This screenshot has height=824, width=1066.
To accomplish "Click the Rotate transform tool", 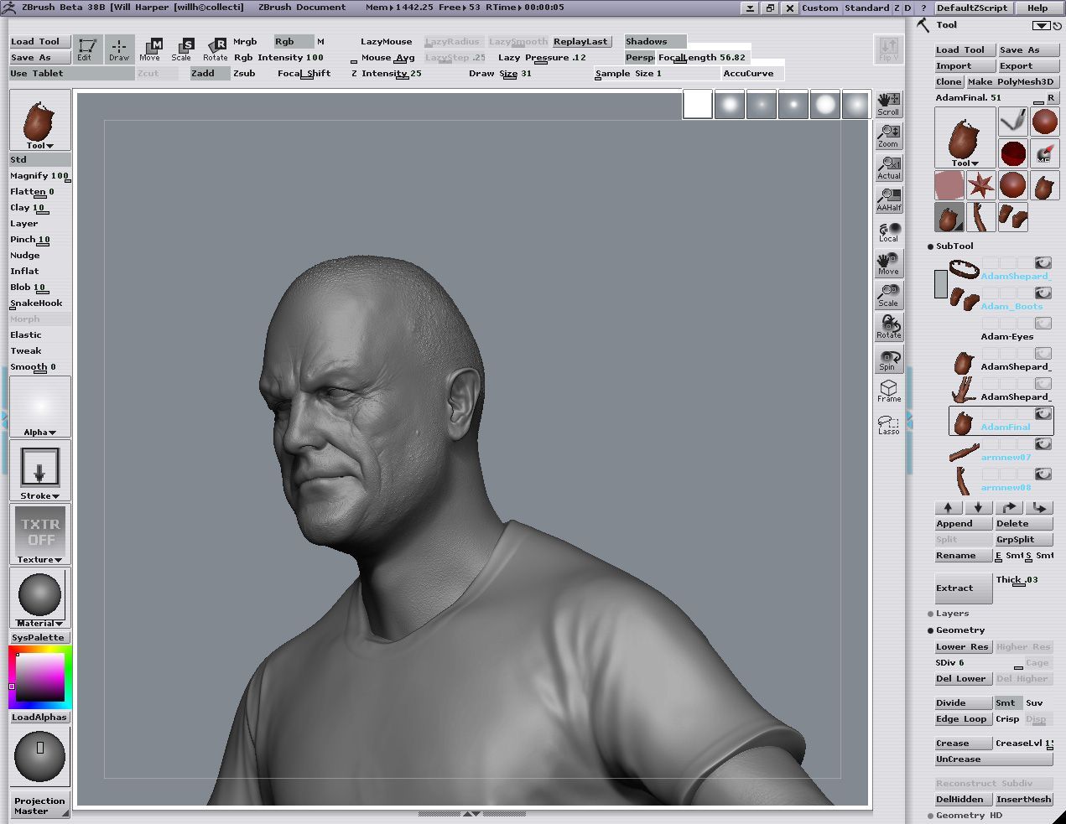I will coord(216,49).
